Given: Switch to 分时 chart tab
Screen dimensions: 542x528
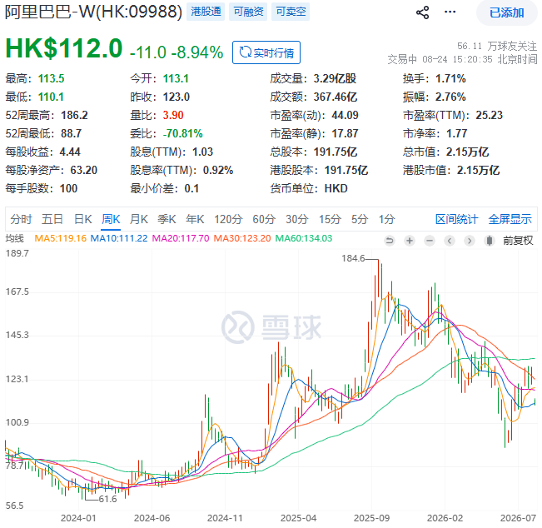Looking at the screenshot, I should tap(21, 219).
